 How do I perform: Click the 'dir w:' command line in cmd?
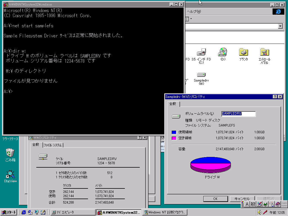coord(15,51)
